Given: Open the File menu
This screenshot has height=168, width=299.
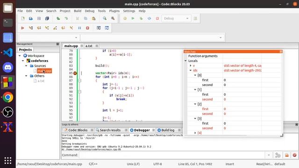Looking at the screenshot, I should [20, 11].
